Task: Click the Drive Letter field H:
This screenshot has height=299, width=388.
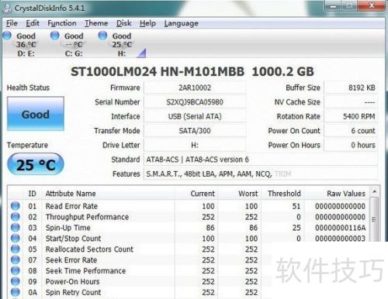Action: [195, 146]
